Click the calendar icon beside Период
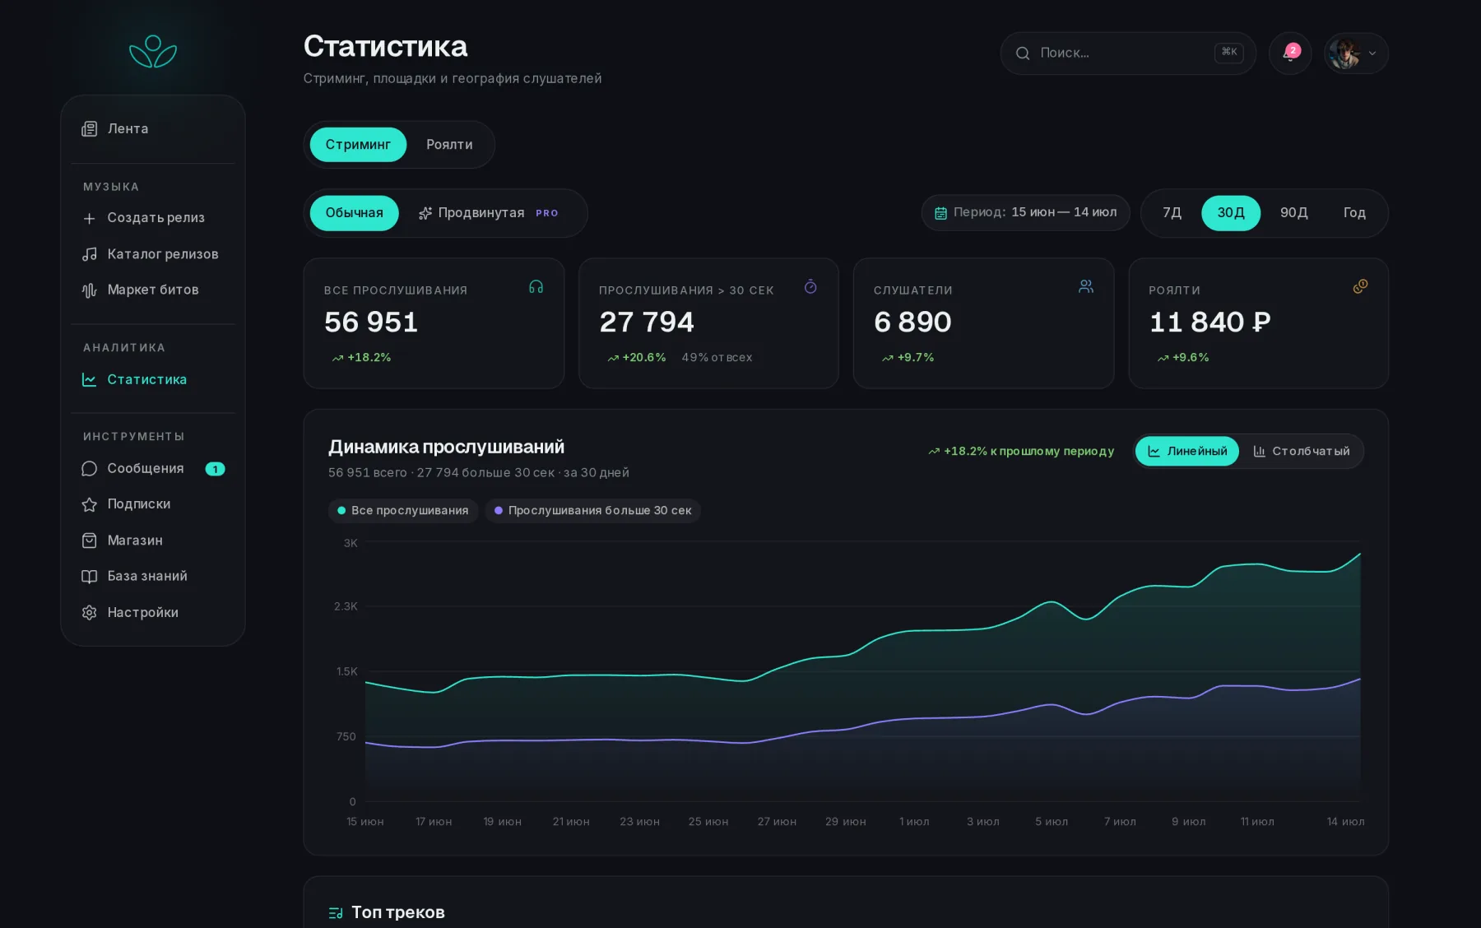 click(x=940, y=213)
